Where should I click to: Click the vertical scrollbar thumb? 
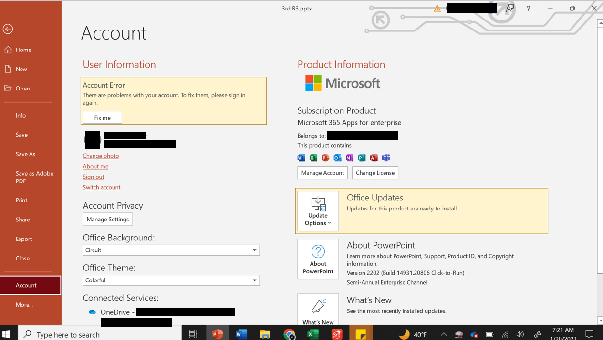(x=600, y=150)
